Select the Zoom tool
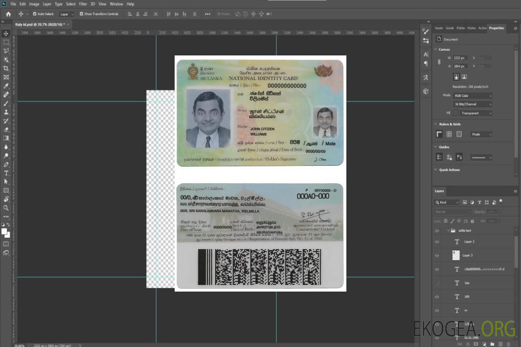The height and width of the screenshot is (347, 521). pos(6,208)
